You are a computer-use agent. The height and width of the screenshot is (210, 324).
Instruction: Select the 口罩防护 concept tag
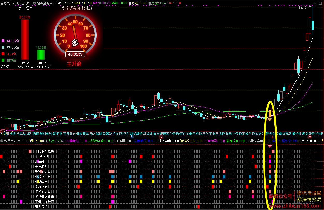pyautogui.click(x=109, y=134)
